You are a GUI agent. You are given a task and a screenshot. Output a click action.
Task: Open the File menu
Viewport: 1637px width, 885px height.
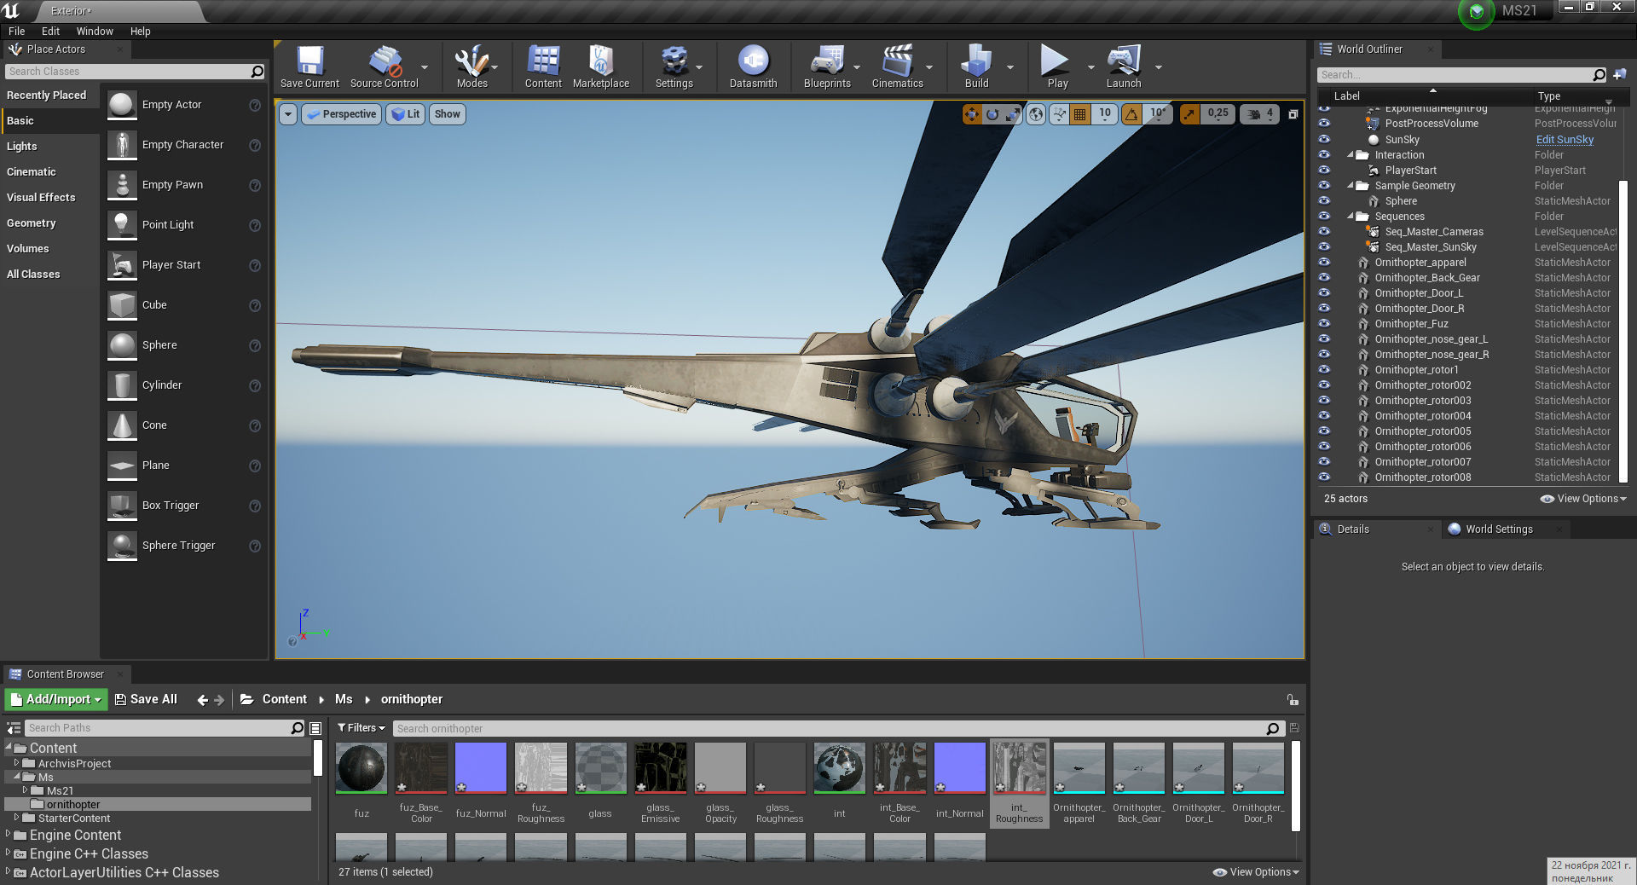17,32
